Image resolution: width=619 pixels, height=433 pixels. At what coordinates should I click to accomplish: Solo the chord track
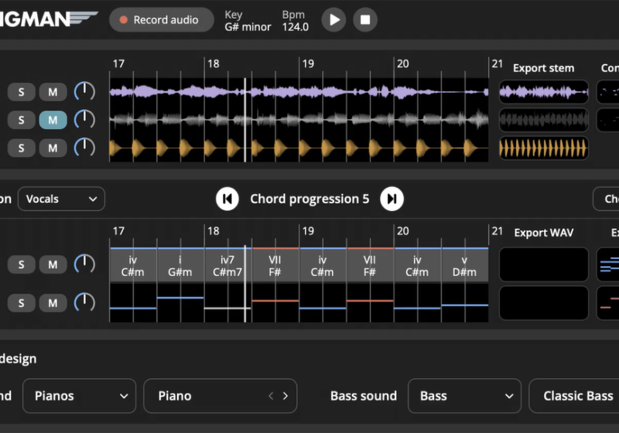pyautogui.click(x=22, y=265)
